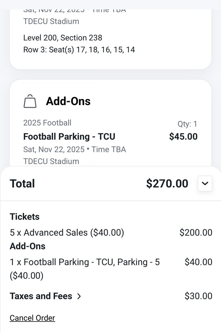221x332 pixels.
Task: Click the $270.00 total amount
Action: (x=167, y=183)
